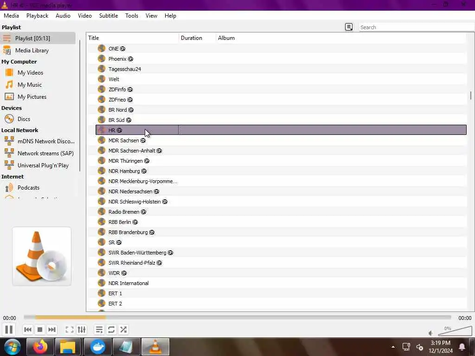
Task: Open My Music in sidebar
Action: pyautogui.click(x=38, y=85)
